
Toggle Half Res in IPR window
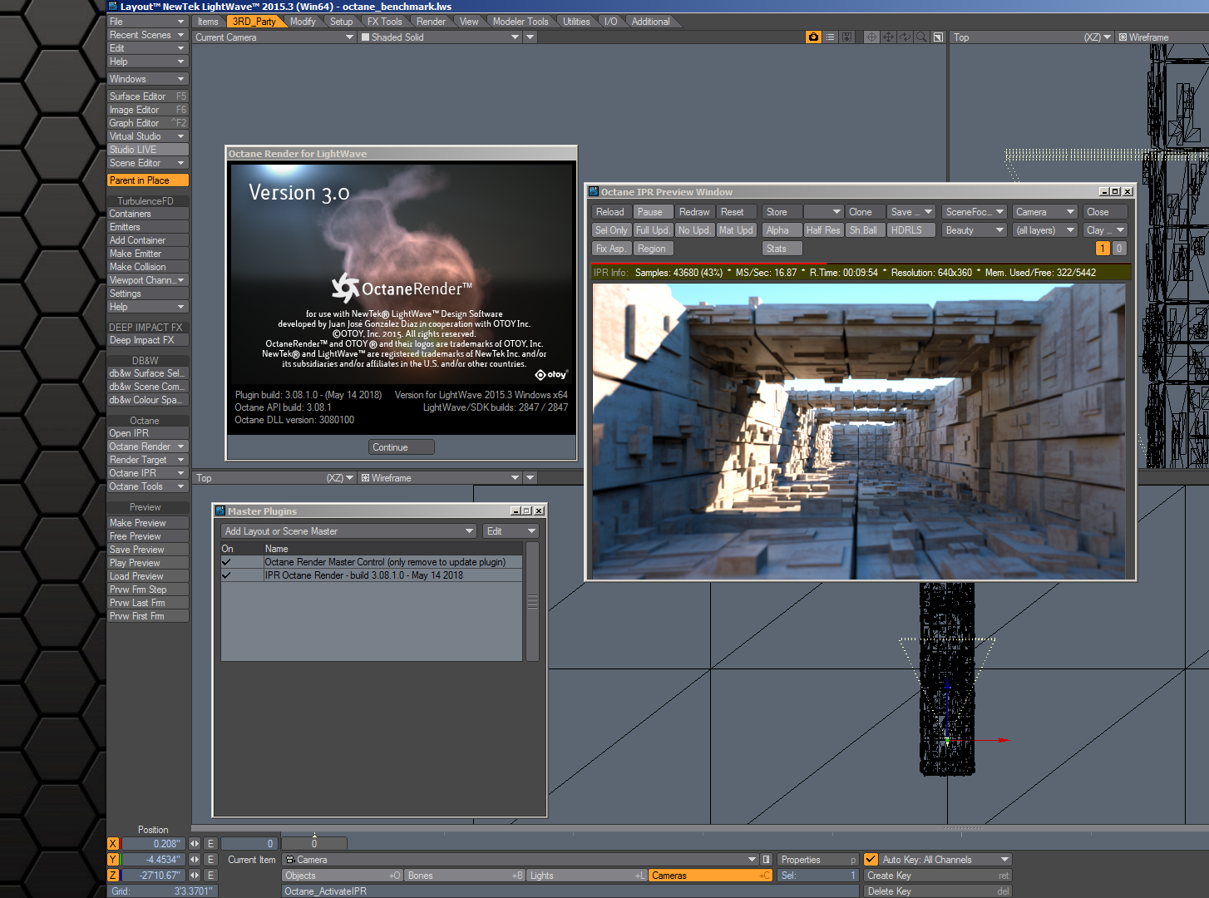pyautogui.click(x=823, y=230)
